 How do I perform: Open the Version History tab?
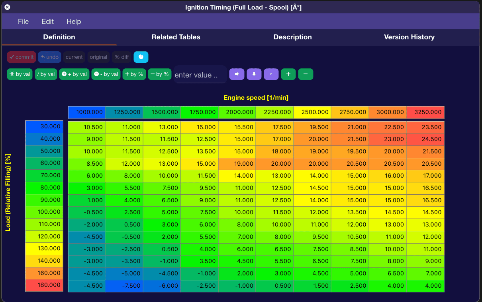(409, 37)
